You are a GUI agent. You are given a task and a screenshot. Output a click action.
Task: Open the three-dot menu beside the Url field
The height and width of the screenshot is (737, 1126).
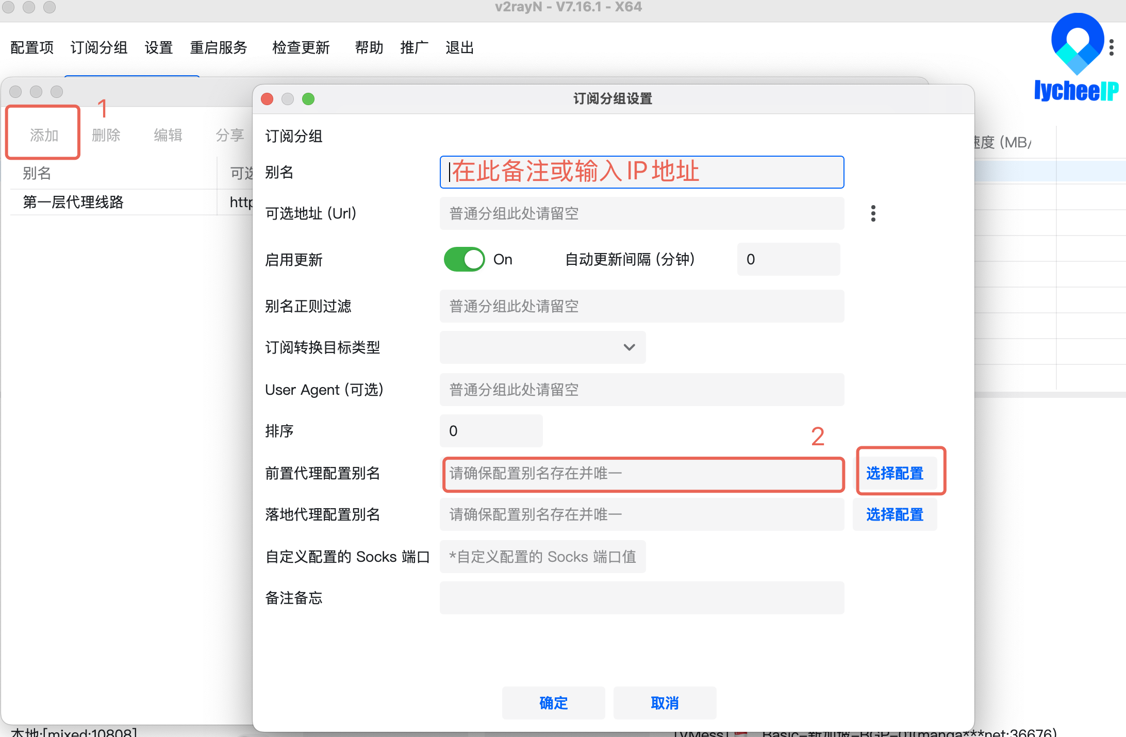pyautogui.click(x=873, y=213)
